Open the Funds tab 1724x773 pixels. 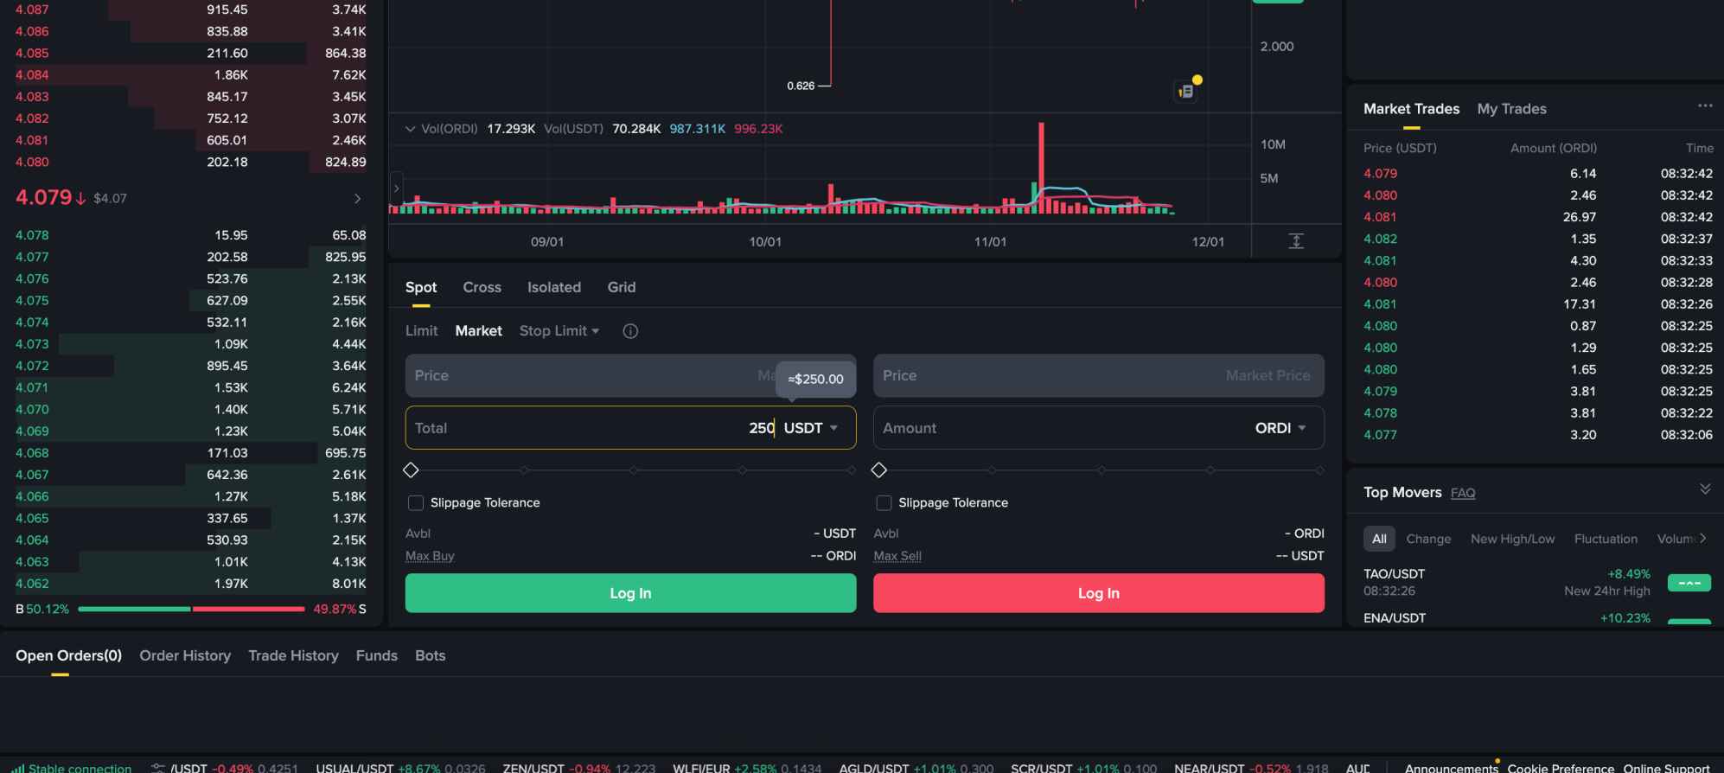[376, 655]
